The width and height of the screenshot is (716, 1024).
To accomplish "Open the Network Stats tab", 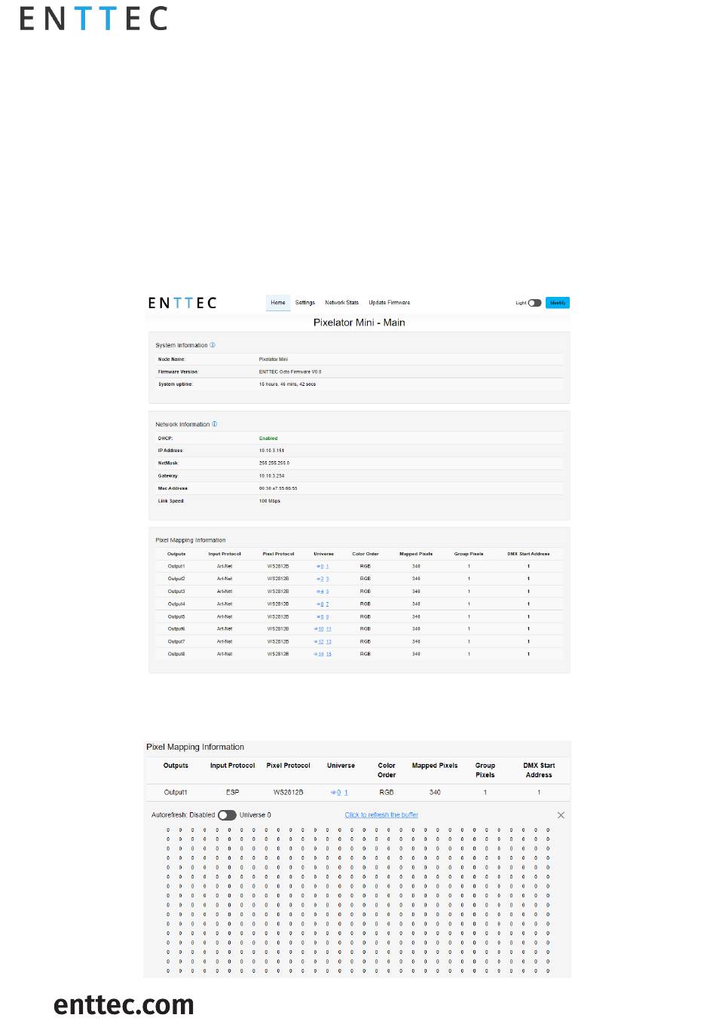I will 341,302.
